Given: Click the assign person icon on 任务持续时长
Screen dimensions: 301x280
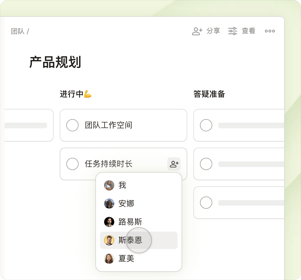Looking at the screenshot, I should [x=174, y=164].
